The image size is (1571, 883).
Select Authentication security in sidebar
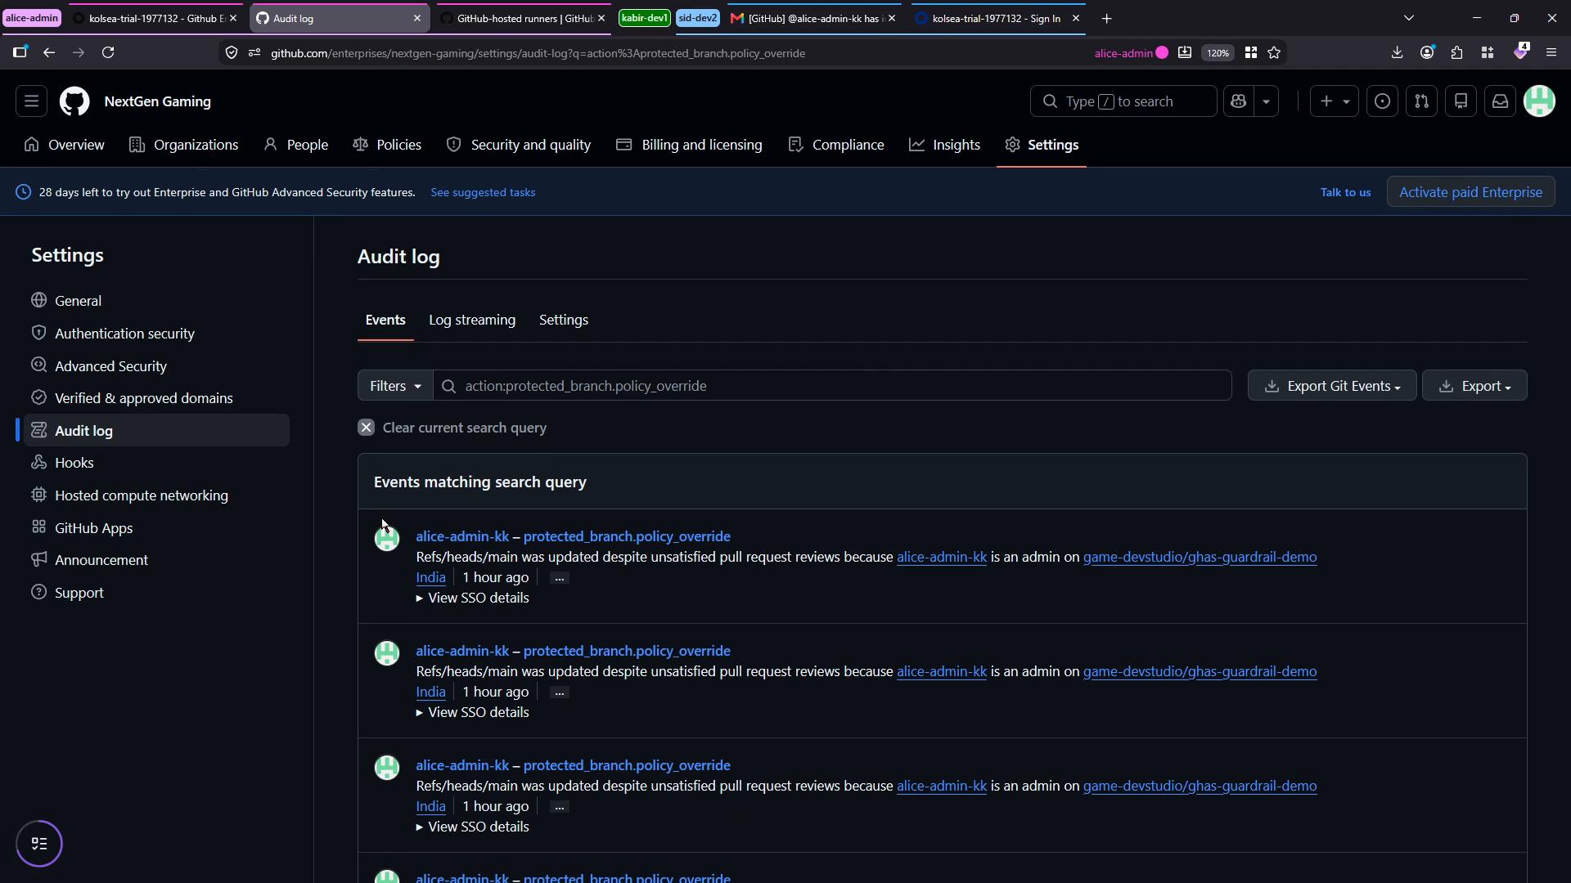click(156, 334)
